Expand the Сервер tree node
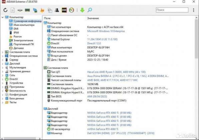The width and height of the screenshot is (199, 140). tap(3, 60)
